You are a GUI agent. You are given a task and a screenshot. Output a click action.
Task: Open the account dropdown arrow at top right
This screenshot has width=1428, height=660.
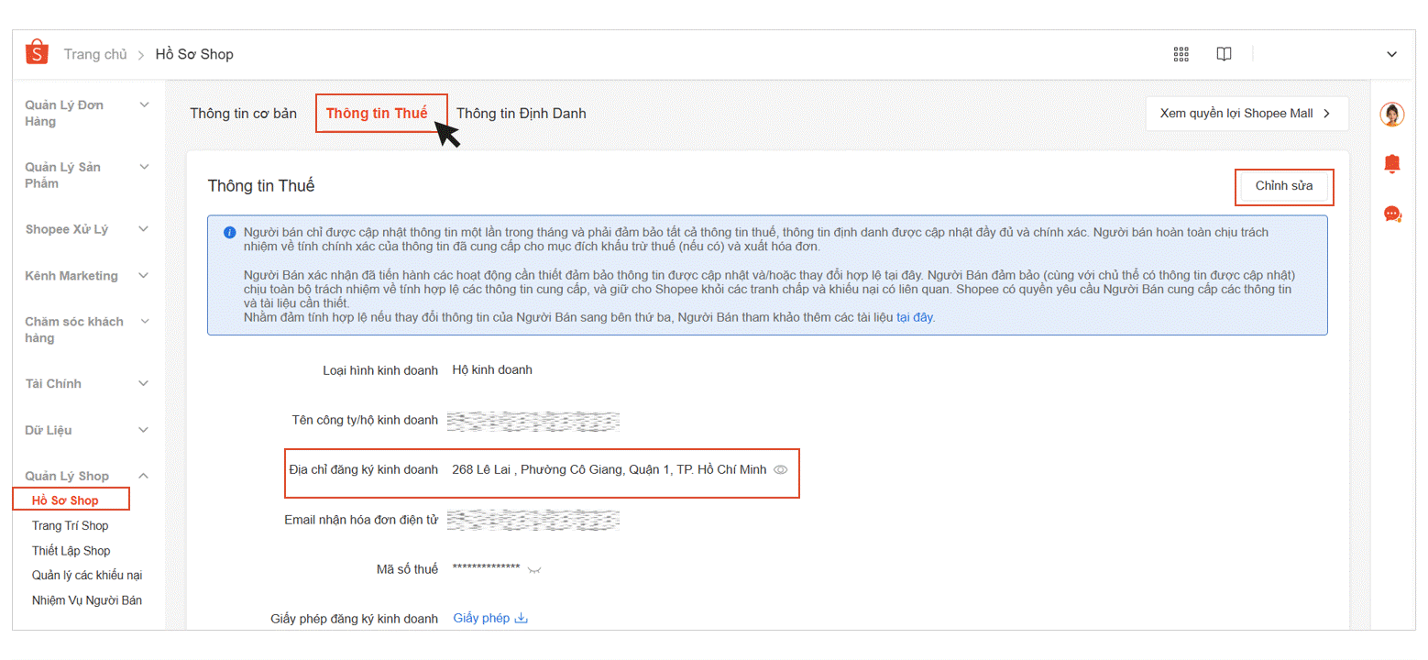tap(1391, 54)
